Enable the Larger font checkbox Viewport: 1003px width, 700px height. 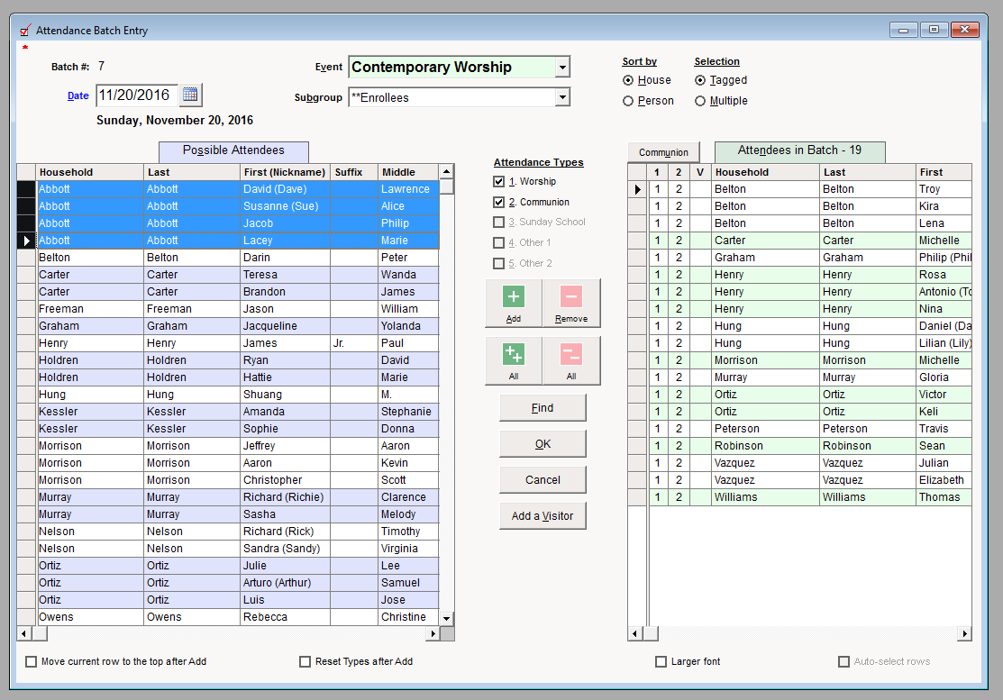pos(662,661)
